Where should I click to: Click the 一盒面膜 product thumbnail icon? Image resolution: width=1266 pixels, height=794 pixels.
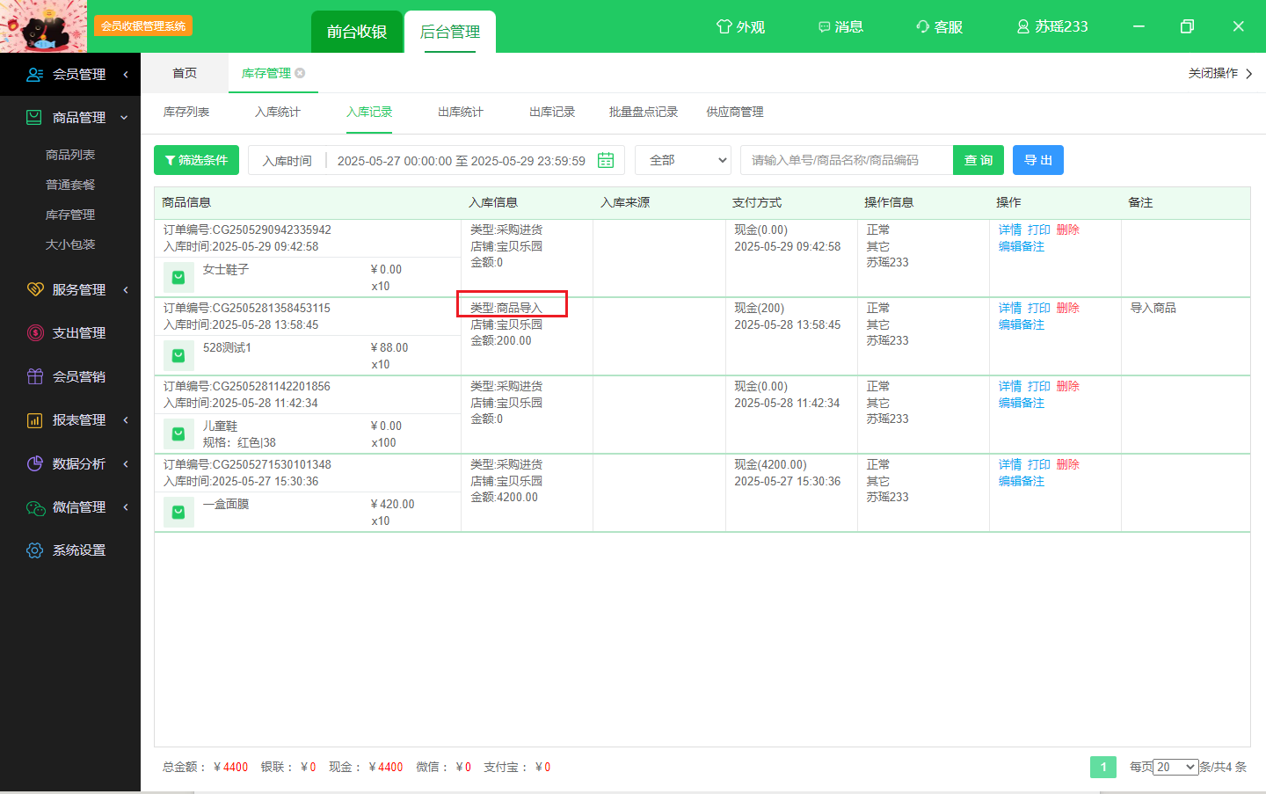(178, 512)
